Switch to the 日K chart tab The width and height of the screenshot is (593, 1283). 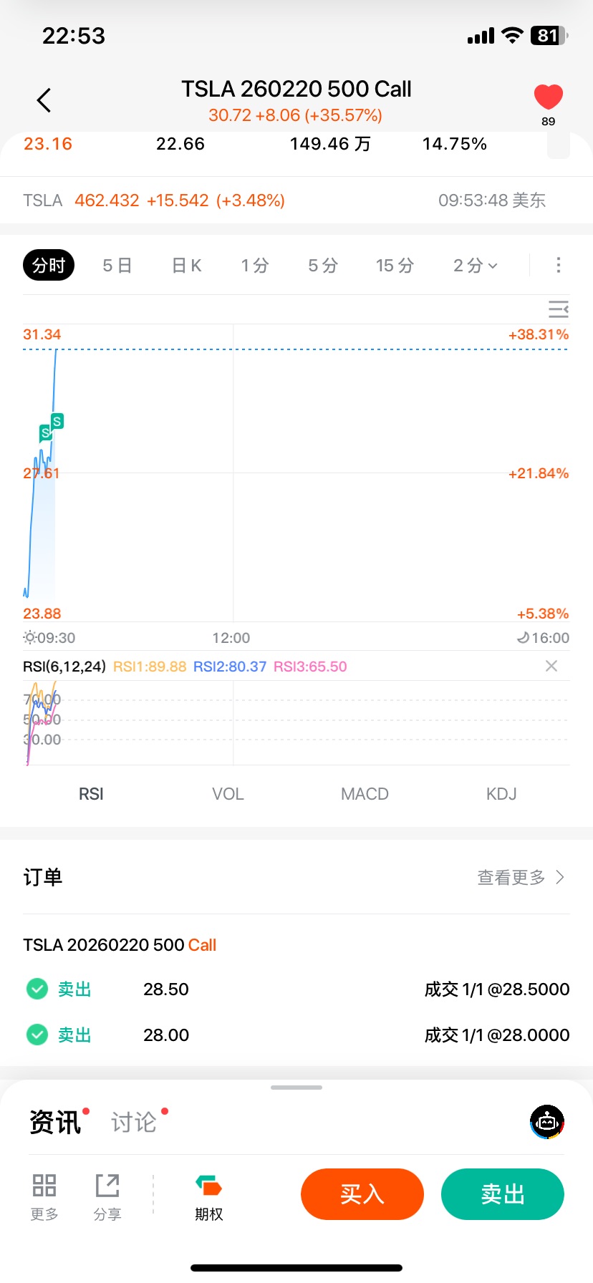(186, 266)
